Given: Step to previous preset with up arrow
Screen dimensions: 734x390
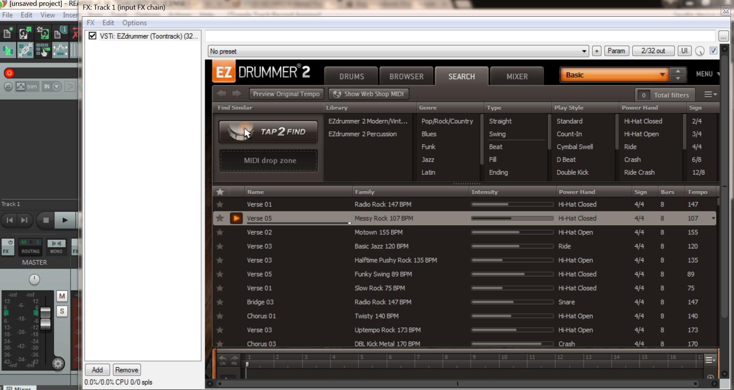Looking at the screenshot, I should pyautogui.click(x=678, y=71).
